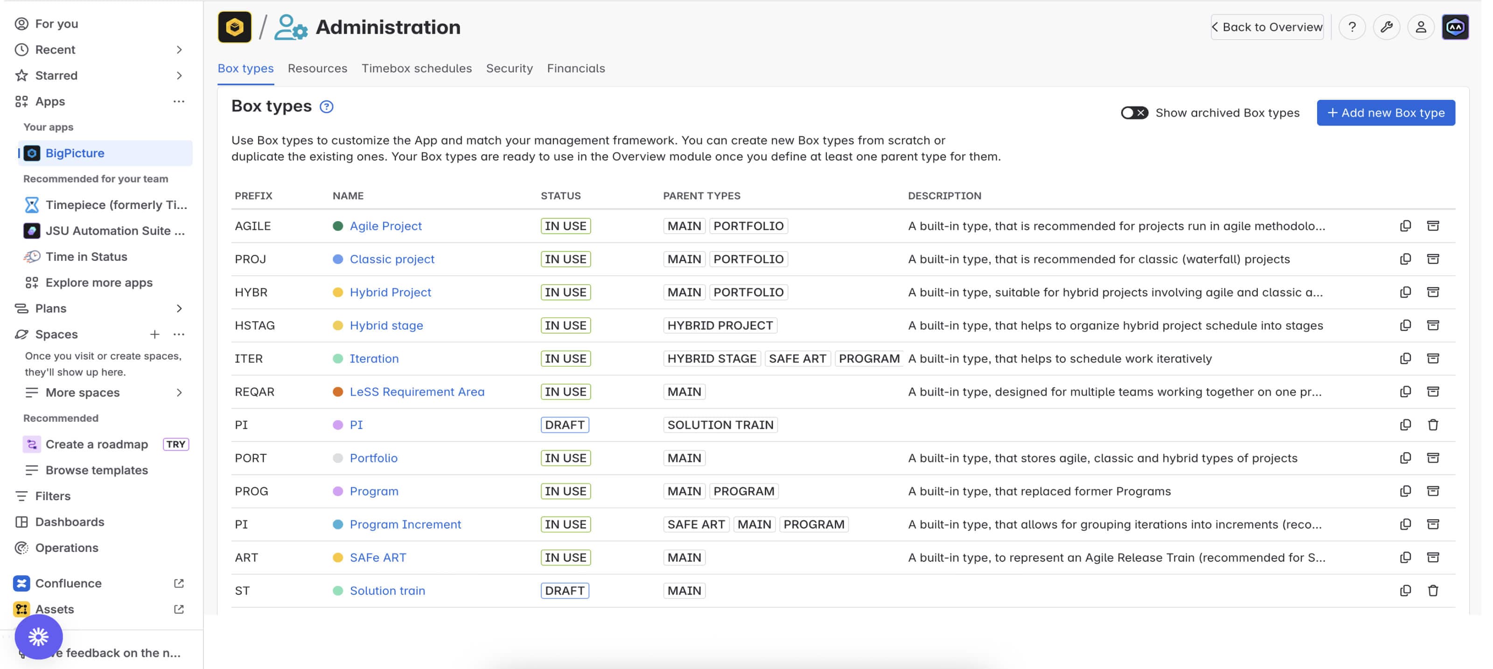Open JSU Automation Suite in sidebar
This screenshot has width=1493, height=669.
click(x=105, y=231)
